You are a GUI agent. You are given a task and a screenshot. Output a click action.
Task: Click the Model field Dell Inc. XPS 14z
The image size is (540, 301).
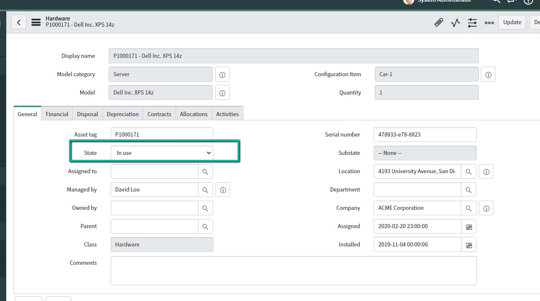tap(160, 93)
